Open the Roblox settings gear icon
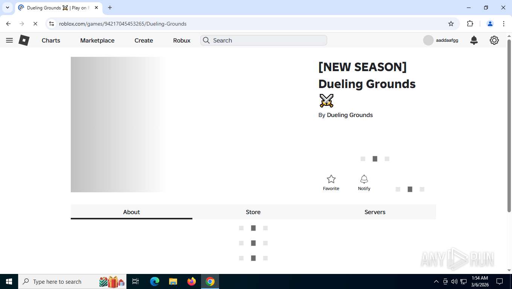Viewport: 512px width, 289px height. [494, 40]
